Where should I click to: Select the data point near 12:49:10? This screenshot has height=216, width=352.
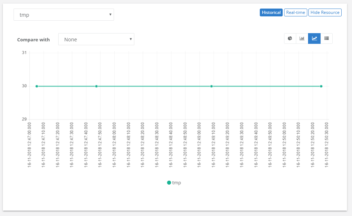point(212,86)
